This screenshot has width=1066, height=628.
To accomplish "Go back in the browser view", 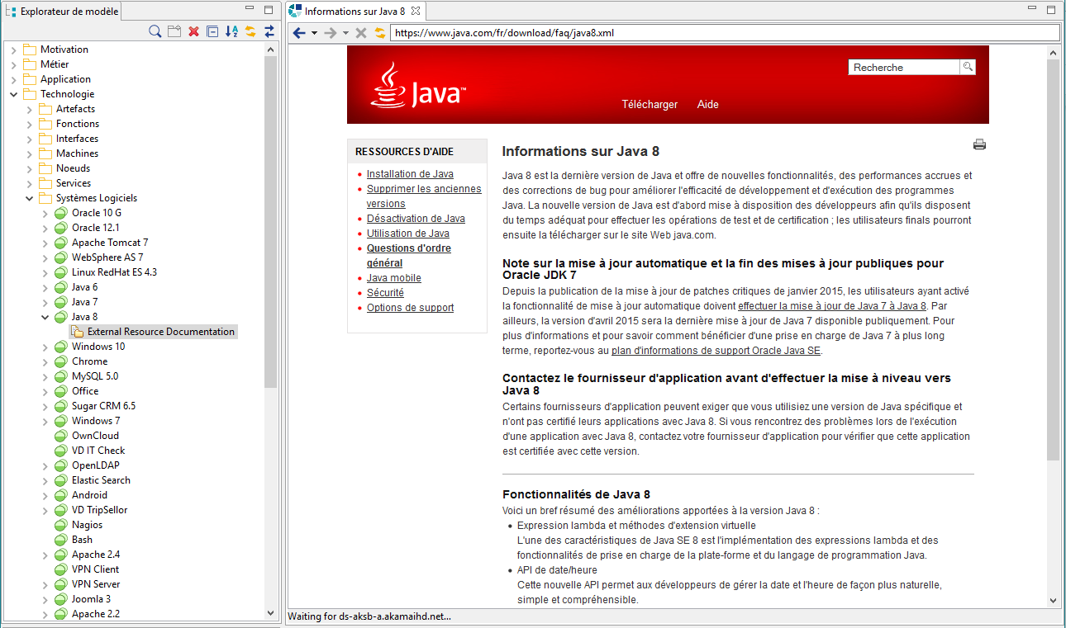I will pos(299,33).
